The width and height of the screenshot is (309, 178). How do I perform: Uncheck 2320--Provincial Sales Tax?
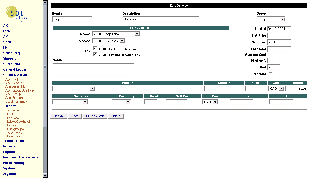pos(95,54)
